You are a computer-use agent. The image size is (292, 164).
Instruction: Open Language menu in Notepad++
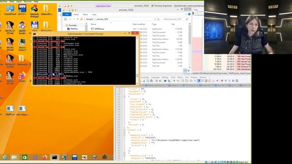pyautogui.click(x=155, y=77)
